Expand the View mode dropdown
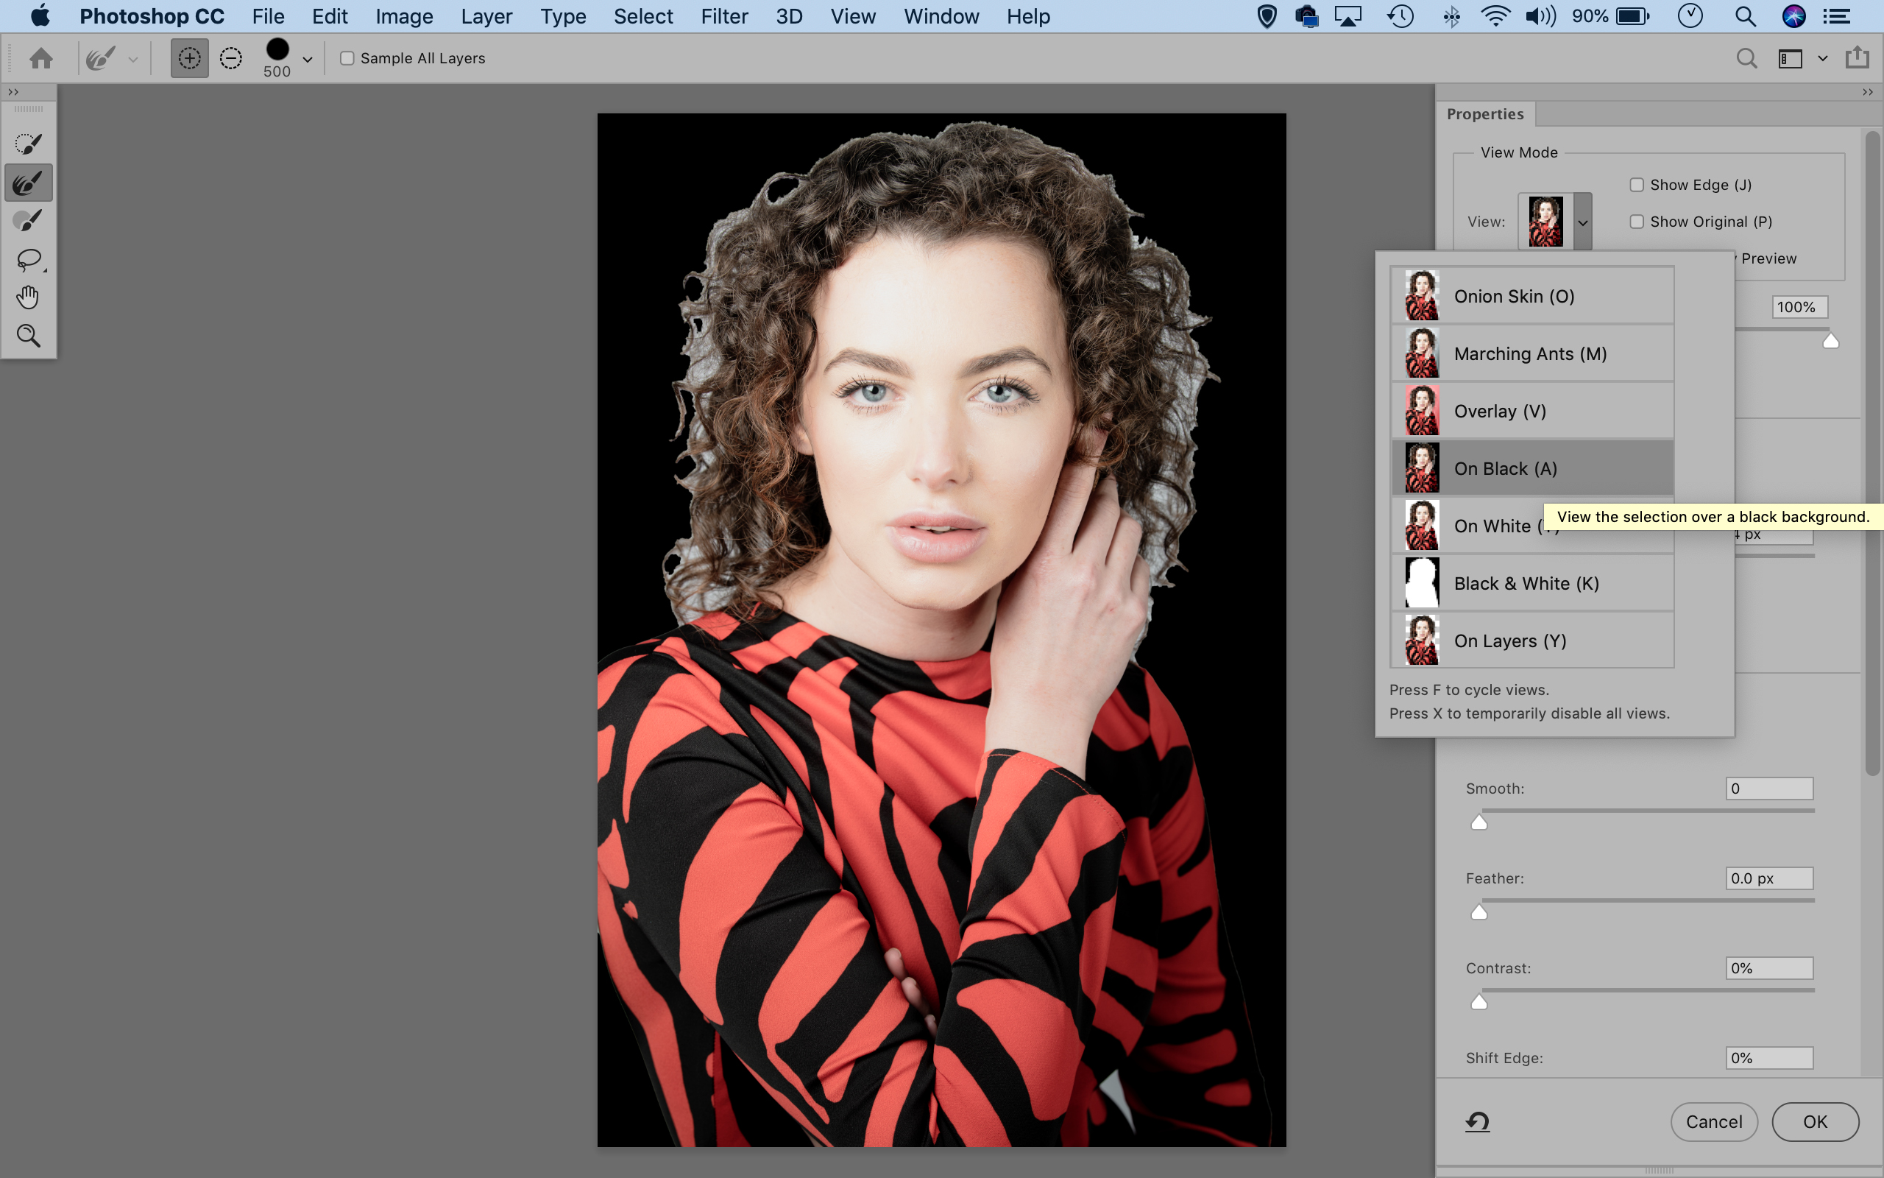The width and height of the screenshot is (1884, 1178). pyautogui.click(x=1580, y=220)
